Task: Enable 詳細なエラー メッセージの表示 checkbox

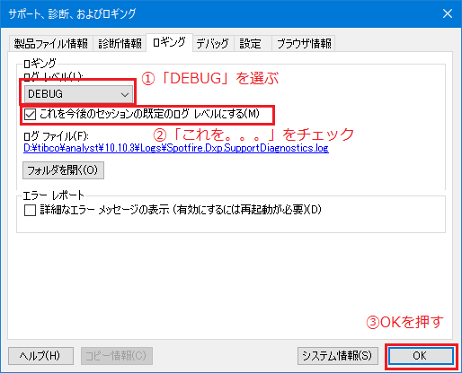Action: coord(30,210)
